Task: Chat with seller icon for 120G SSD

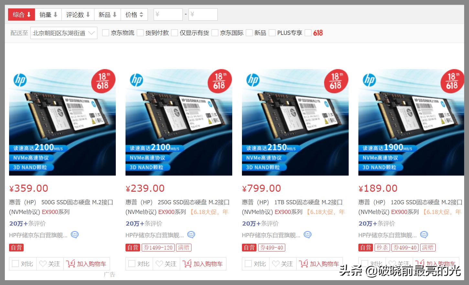Action: tap(424, 235)
